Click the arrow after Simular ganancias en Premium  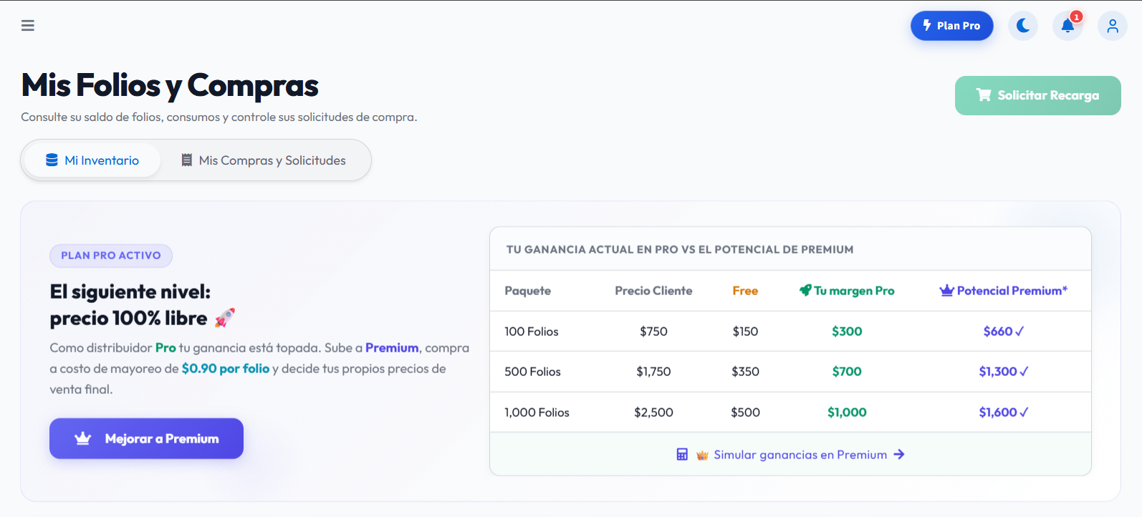(899, 455)
